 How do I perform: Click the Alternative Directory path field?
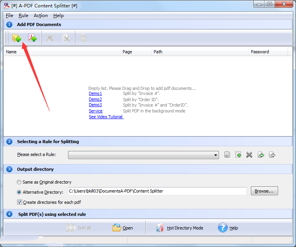coord(157,191)
